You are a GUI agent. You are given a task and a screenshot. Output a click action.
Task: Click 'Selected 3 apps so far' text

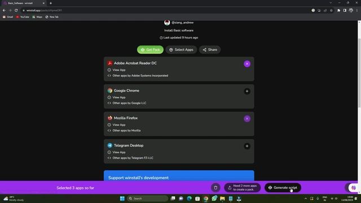click(x=75, y=188)
